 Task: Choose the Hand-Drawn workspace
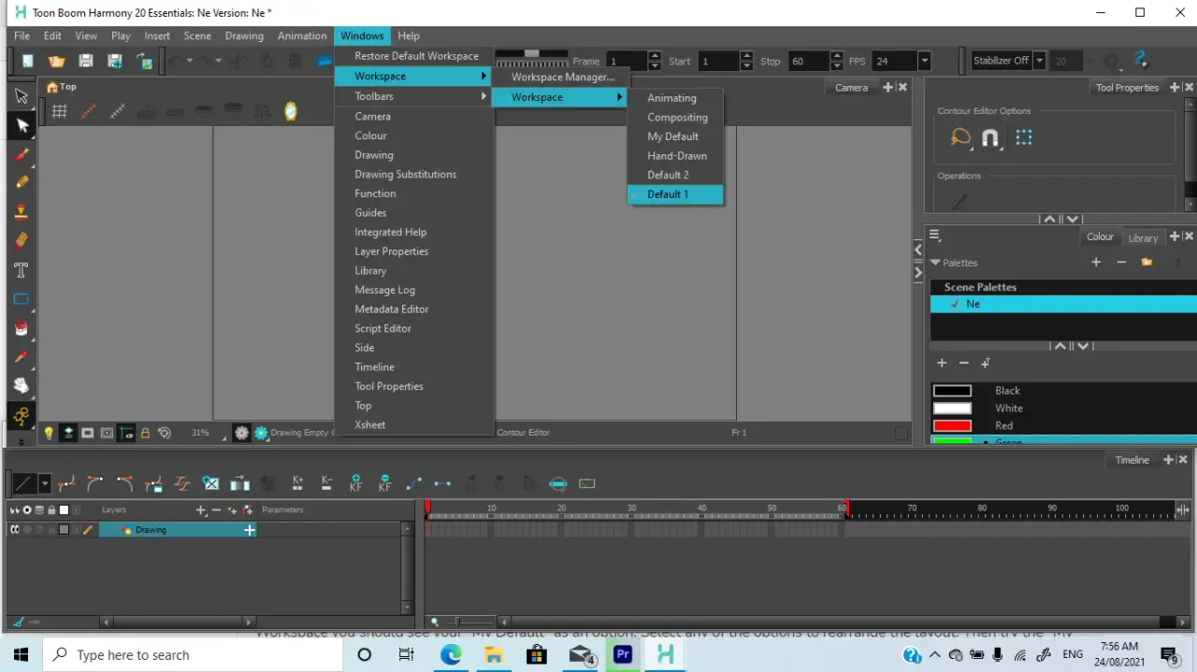(675, 156)
